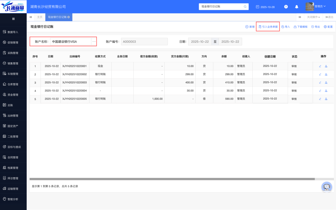Open the customer service robot icon
The height and width of the screenshot is (210, 336).
click(x=326, y=187)
